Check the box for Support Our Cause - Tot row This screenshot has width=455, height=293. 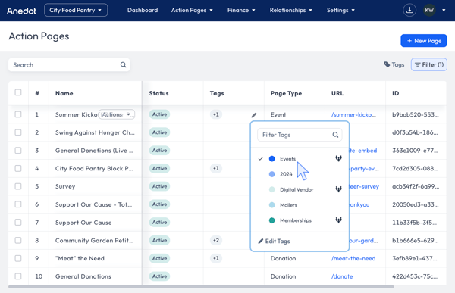point(18,204)
